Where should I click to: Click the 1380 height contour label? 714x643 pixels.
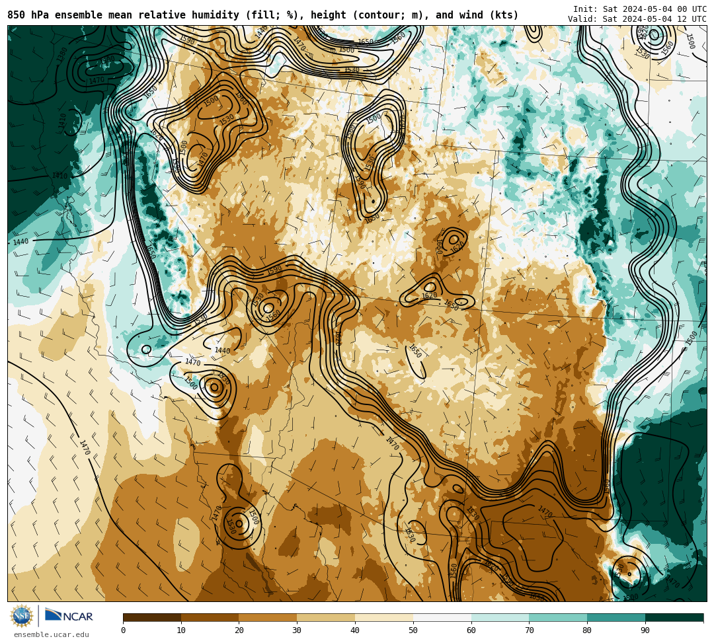point(62,55)
